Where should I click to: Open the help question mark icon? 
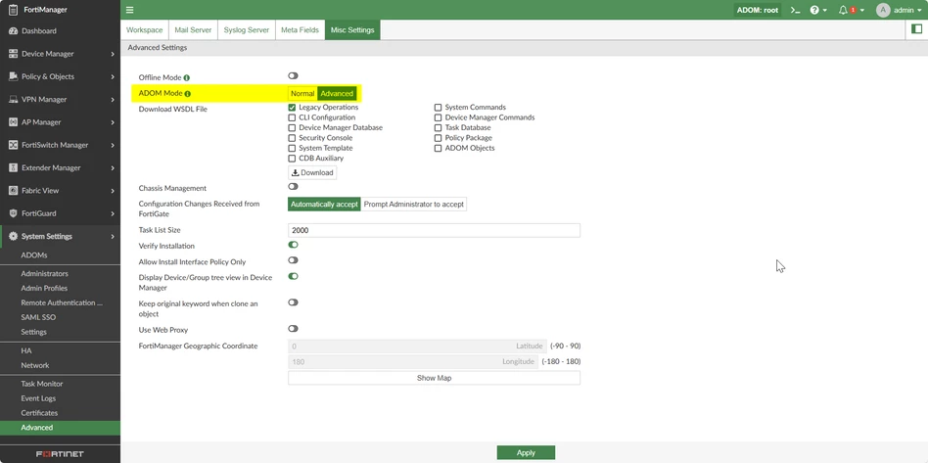tap(814, 10)
